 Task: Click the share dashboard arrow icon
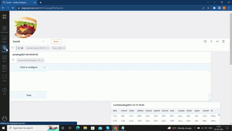pyautogui.click(x=217, y=41)
